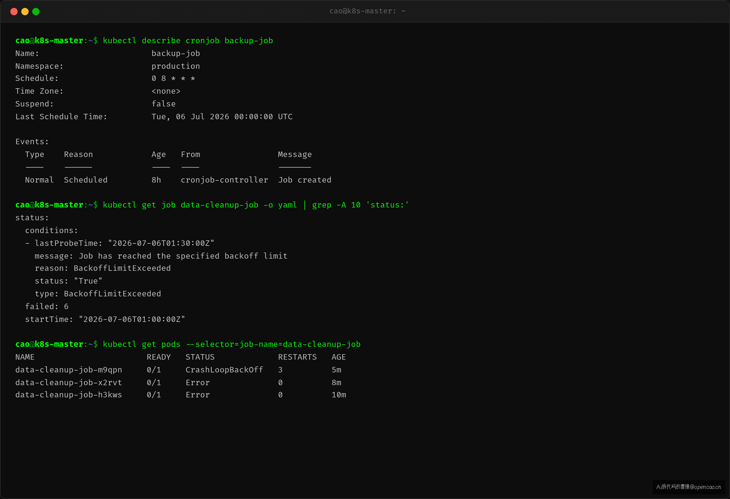The width and height of the screenshot is (730, 499).
Task: Click the green maximize window button
Action: [x=36, y=12]
